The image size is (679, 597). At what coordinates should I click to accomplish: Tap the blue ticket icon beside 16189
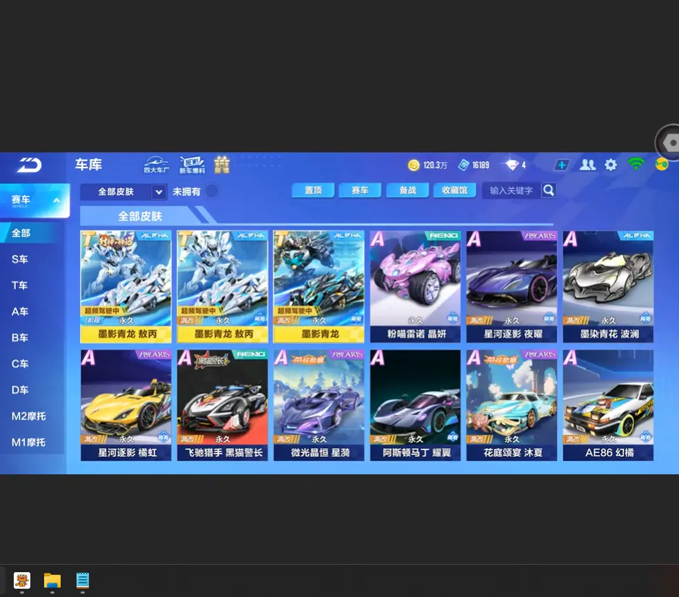[x=464, y=165]
